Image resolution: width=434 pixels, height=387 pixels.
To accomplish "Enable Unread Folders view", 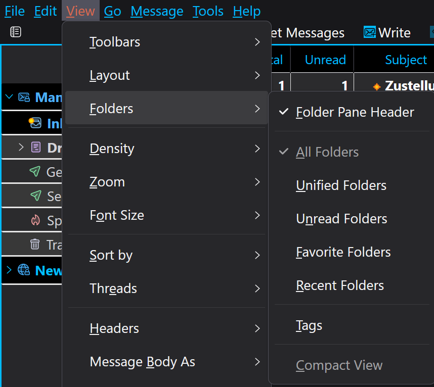I will pos(341,219).
